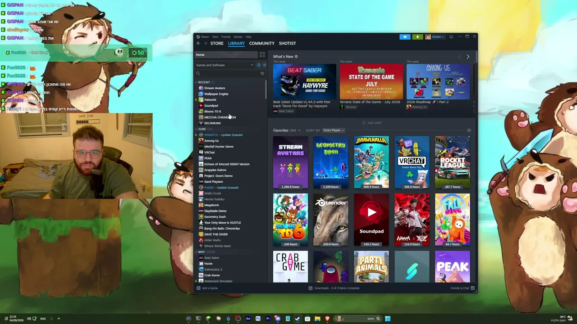The height and width of the screenshot is (324, 577).
Task: Open the Hours Played sort dropdown
Action: 333,130
